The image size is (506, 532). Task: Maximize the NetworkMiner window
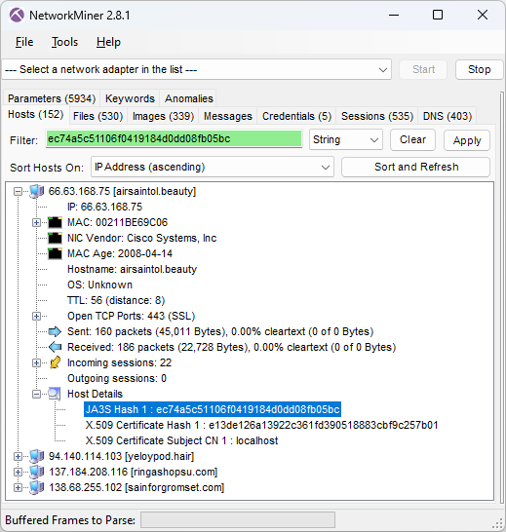[438, 16]
